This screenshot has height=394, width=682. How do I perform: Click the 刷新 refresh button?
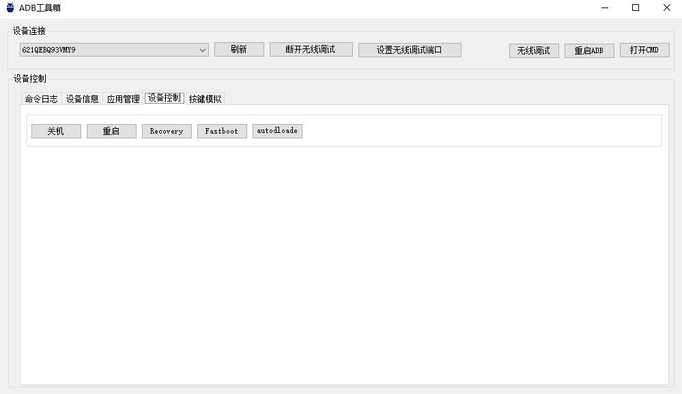pos(238,49)
